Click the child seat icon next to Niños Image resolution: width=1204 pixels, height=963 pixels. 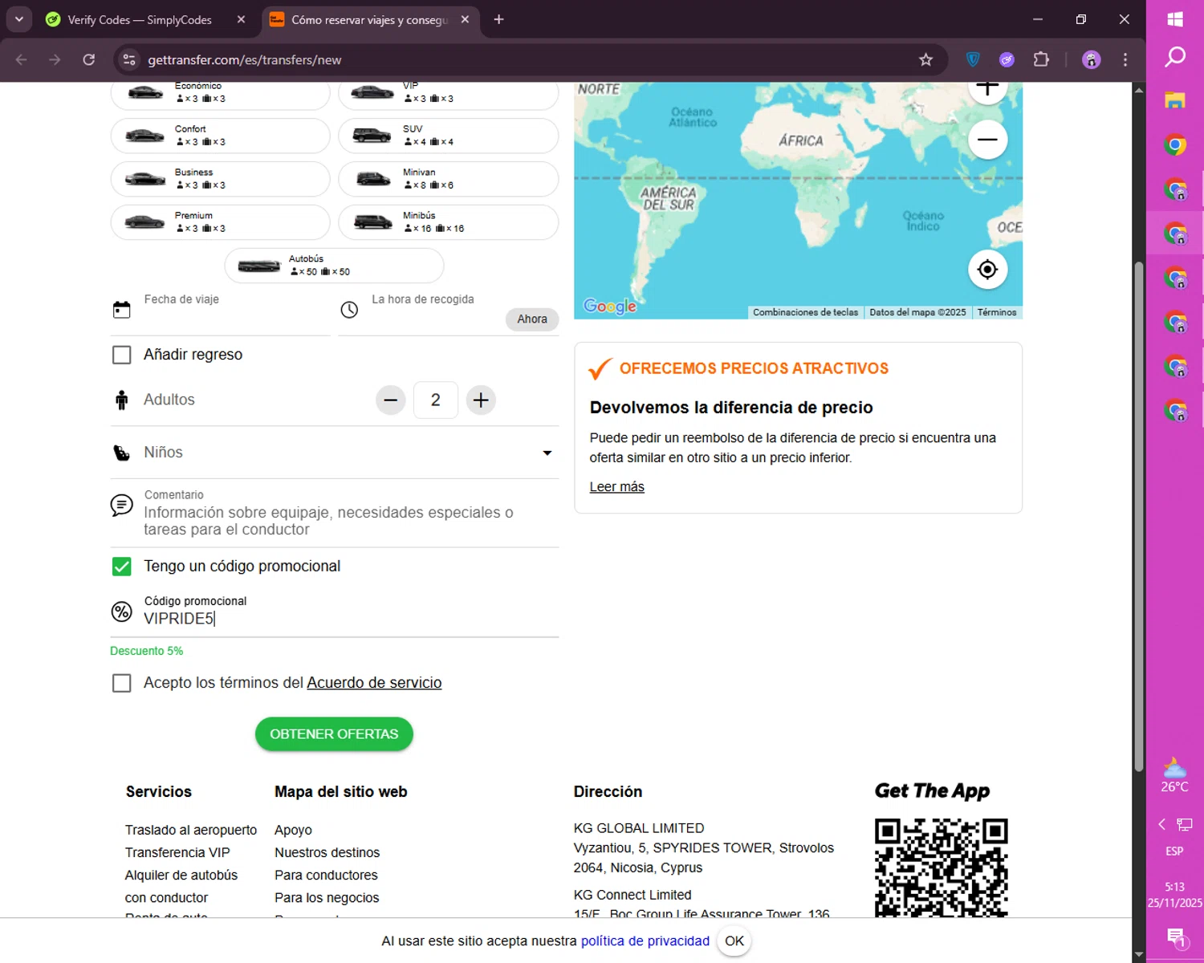(121, 453)
